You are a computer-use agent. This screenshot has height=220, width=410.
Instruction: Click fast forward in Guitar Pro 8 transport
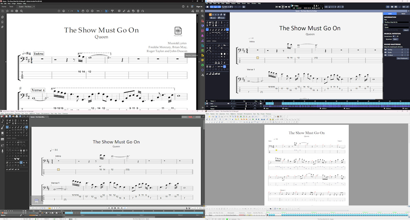pos(286,7)
